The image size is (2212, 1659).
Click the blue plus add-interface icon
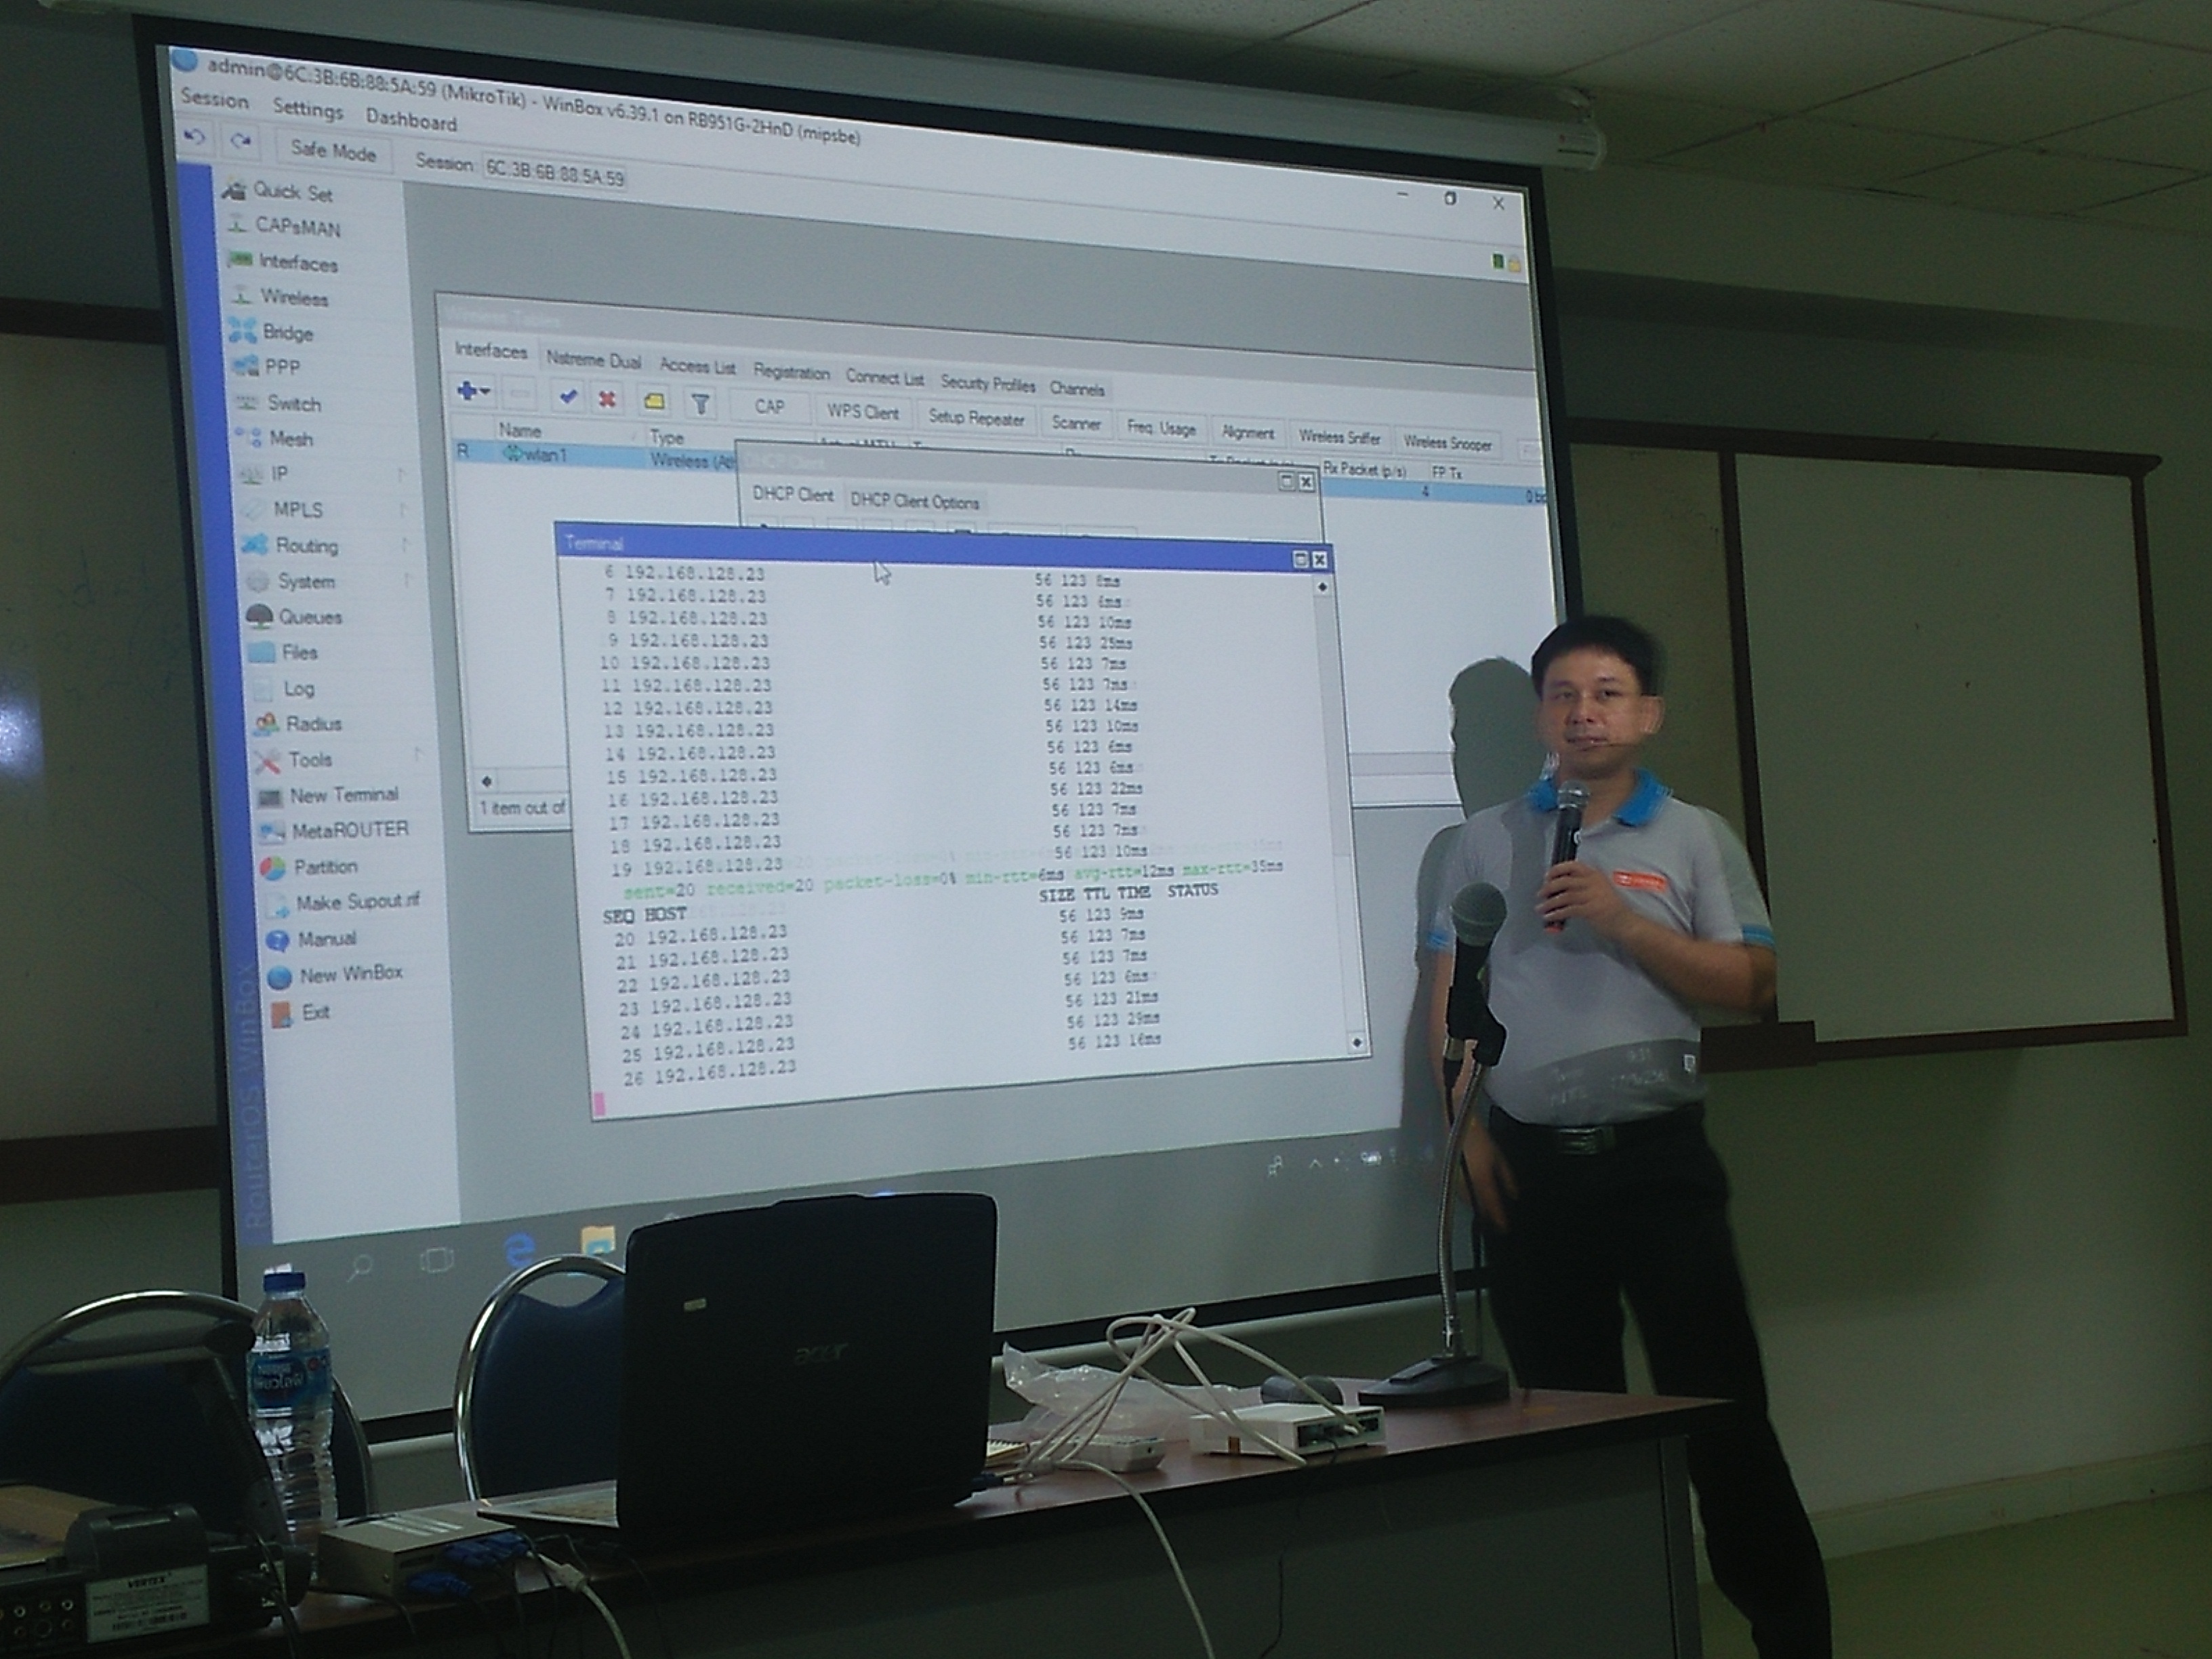point(467,391)
